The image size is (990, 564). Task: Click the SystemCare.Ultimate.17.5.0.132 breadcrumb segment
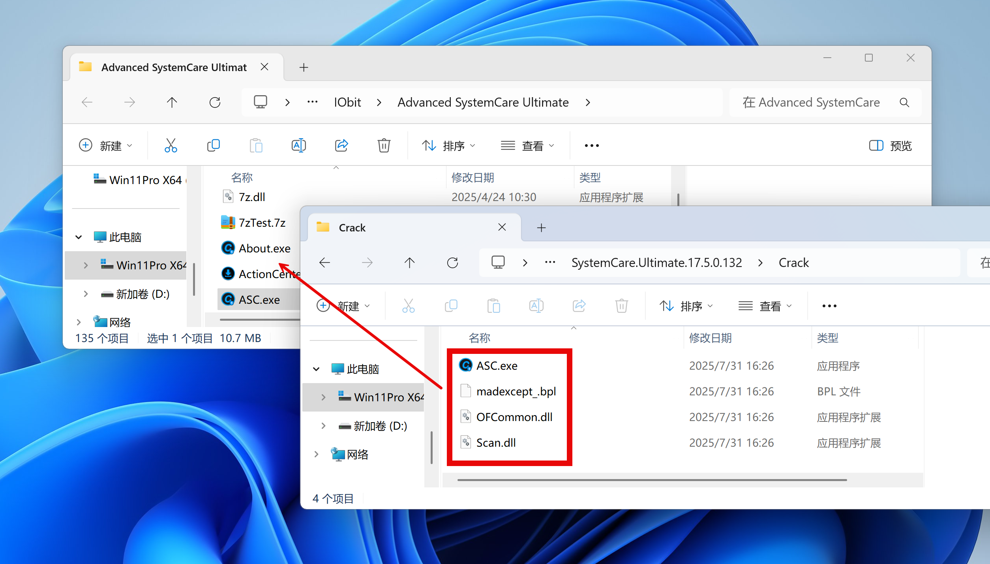coord(656,263)
